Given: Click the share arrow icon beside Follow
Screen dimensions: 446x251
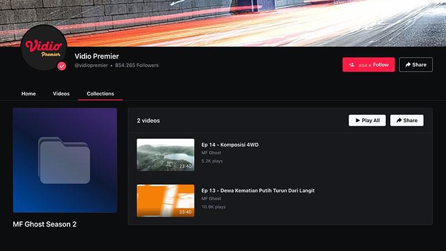Looking at the screenshot, I should point(408,65).
